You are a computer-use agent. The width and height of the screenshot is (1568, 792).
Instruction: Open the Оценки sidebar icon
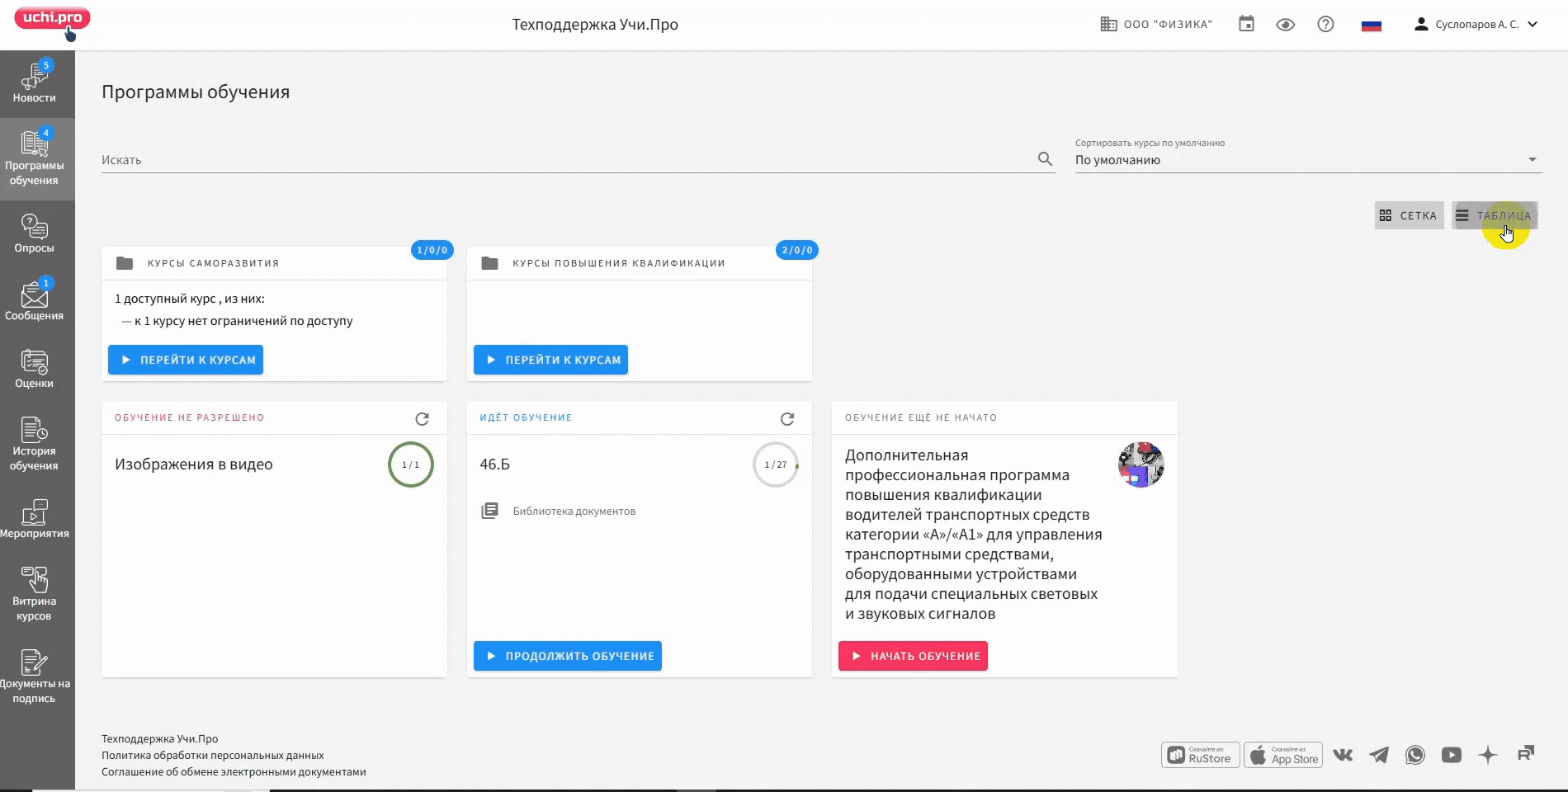tap(35, 370)
